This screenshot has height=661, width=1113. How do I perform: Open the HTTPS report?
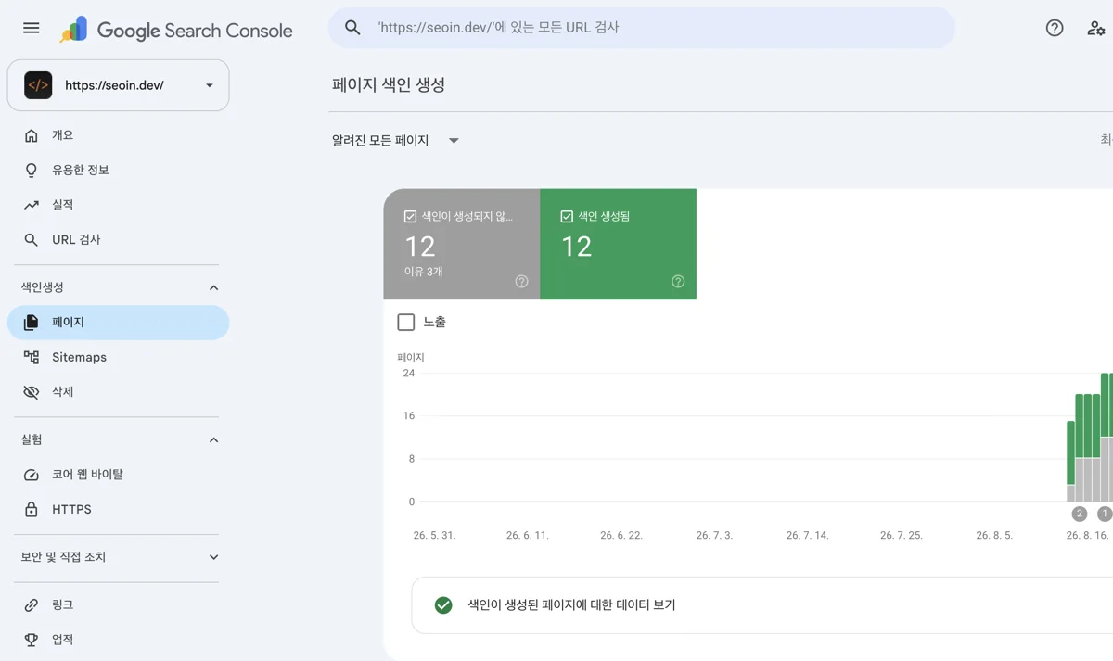[118, 509]
